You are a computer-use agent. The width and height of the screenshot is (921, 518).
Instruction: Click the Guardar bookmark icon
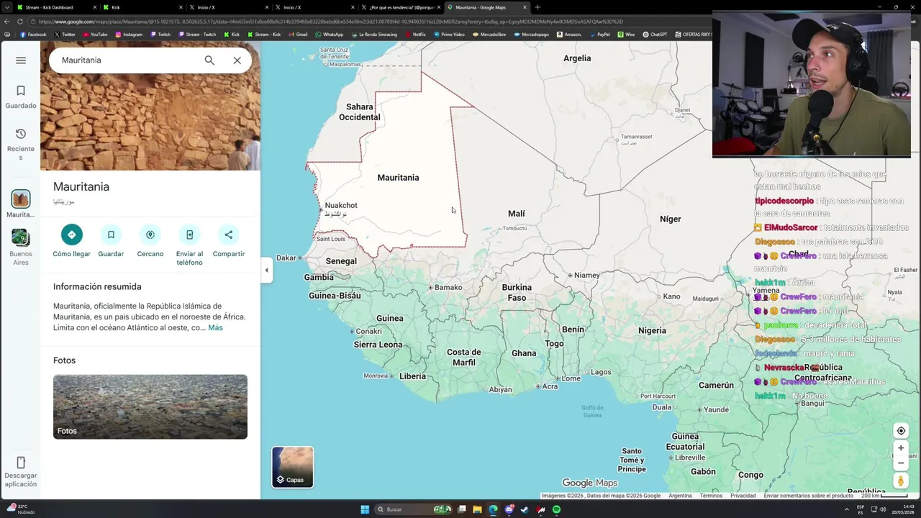(x=111, y=235)
